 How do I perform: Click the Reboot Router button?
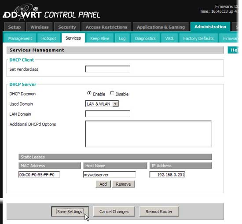(159, 211)
